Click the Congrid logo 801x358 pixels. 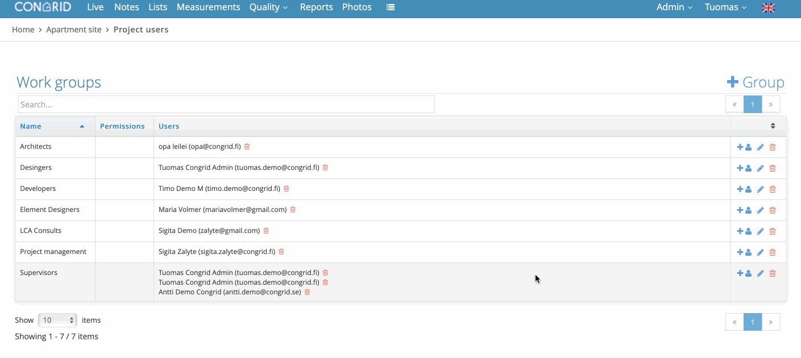43,7
